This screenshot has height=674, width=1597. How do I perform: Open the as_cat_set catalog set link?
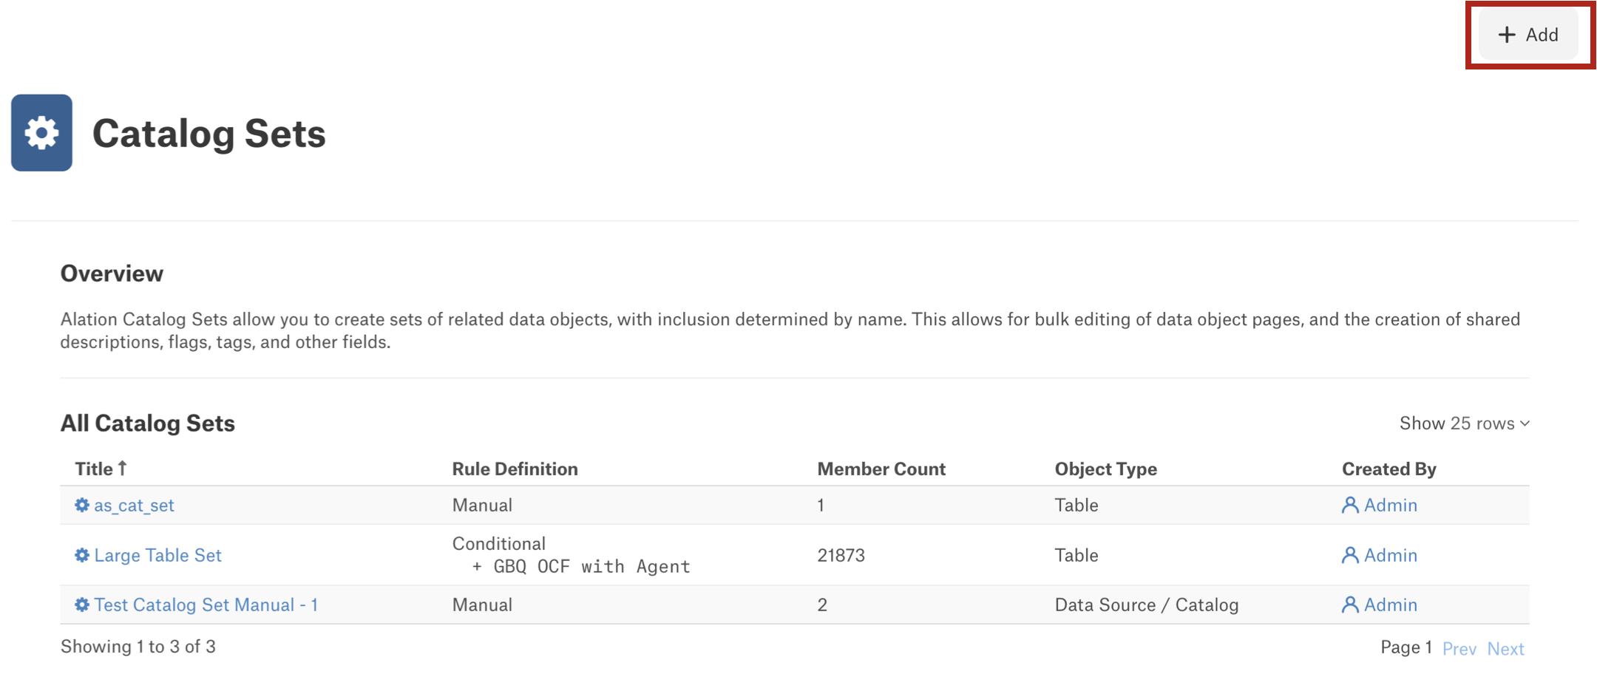[x=134, y=505]
